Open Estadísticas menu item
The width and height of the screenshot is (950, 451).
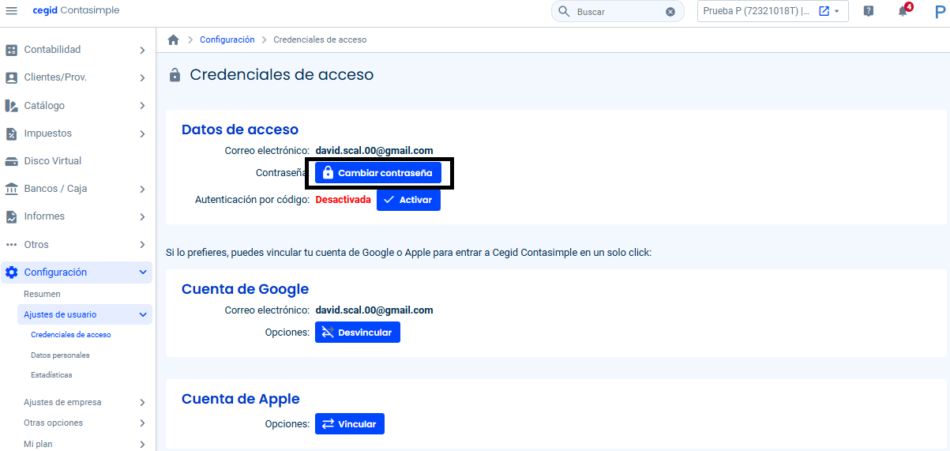click(51, 375)
